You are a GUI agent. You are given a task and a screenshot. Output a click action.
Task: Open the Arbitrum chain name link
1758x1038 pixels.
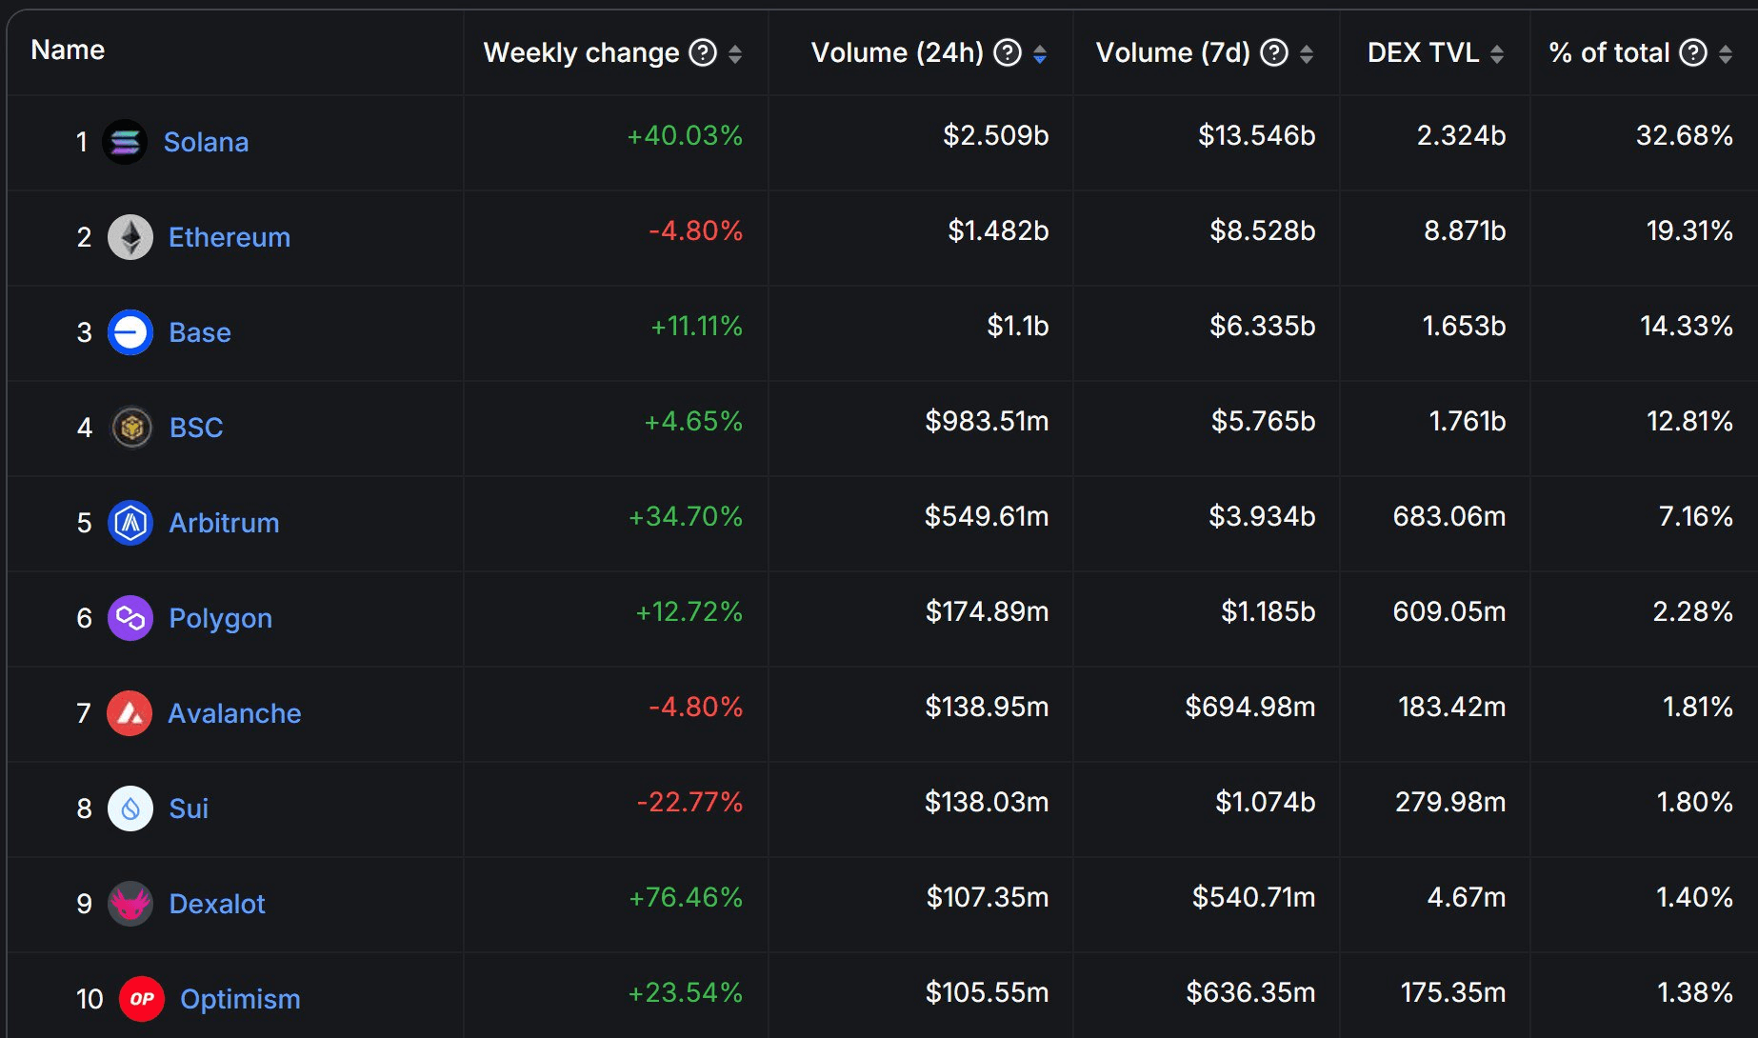pyautogui.click(x=224, y=523)
